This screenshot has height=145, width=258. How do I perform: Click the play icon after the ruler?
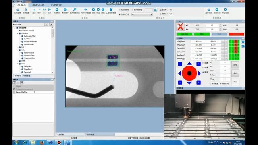(x=57, y=10)
